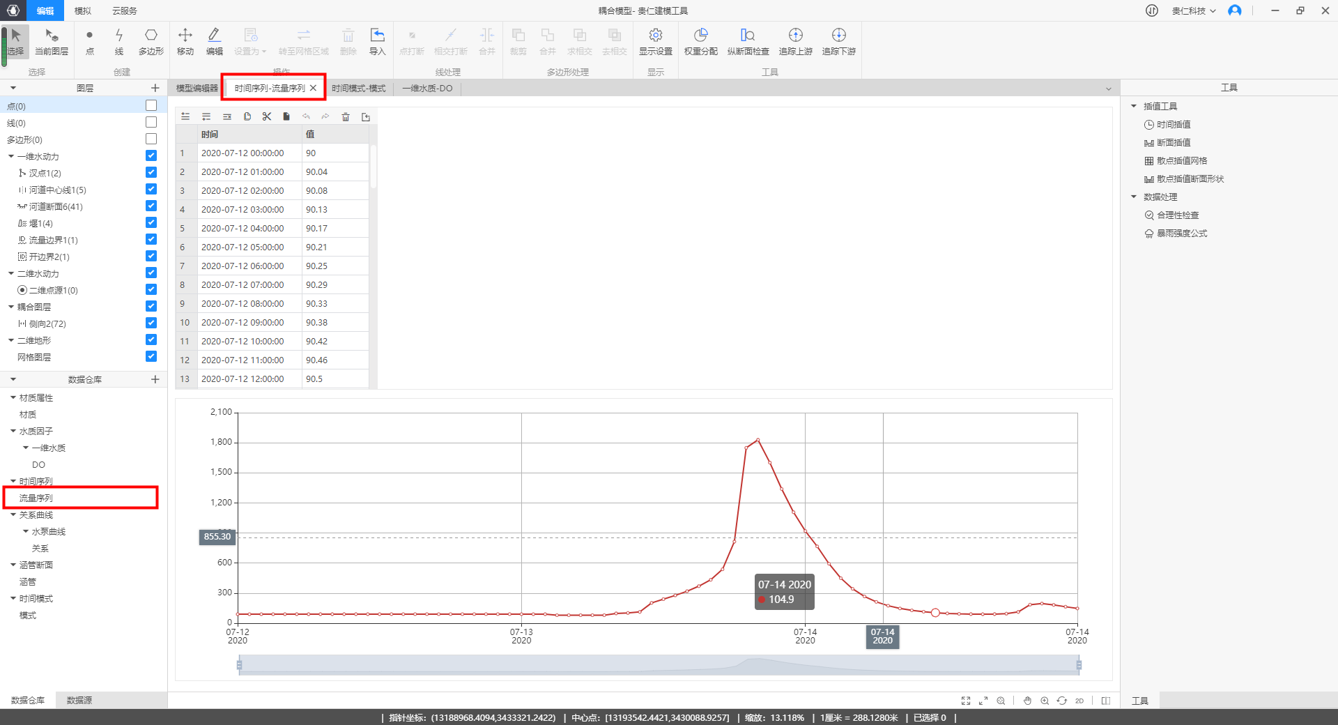Uncheck the 河道断面6(41) layer checkbox

(x=151, y=206)
